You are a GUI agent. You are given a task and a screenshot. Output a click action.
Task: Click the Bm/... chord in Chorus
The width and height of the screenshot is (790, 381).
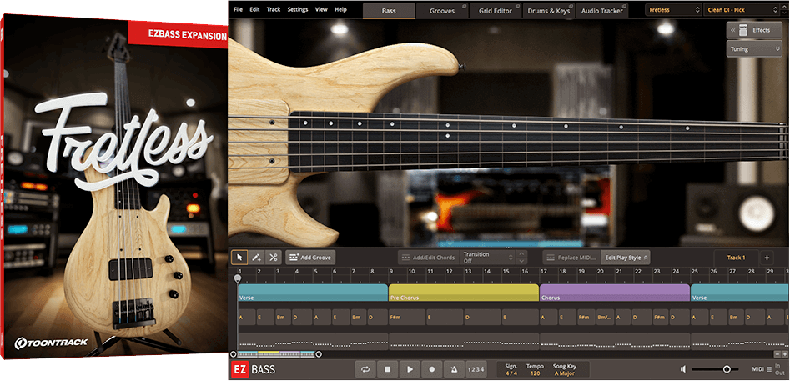click(x=605, y=318)
